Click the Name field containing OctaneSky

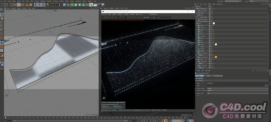[238, 83]
